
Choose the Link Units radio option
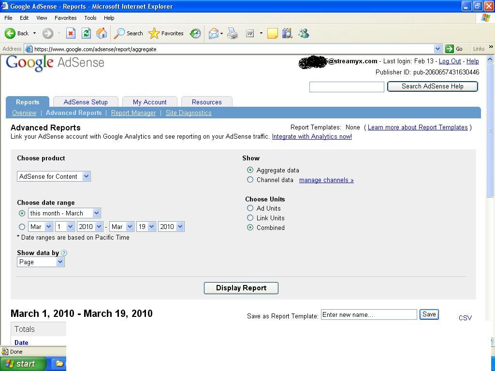pos(250,218)
